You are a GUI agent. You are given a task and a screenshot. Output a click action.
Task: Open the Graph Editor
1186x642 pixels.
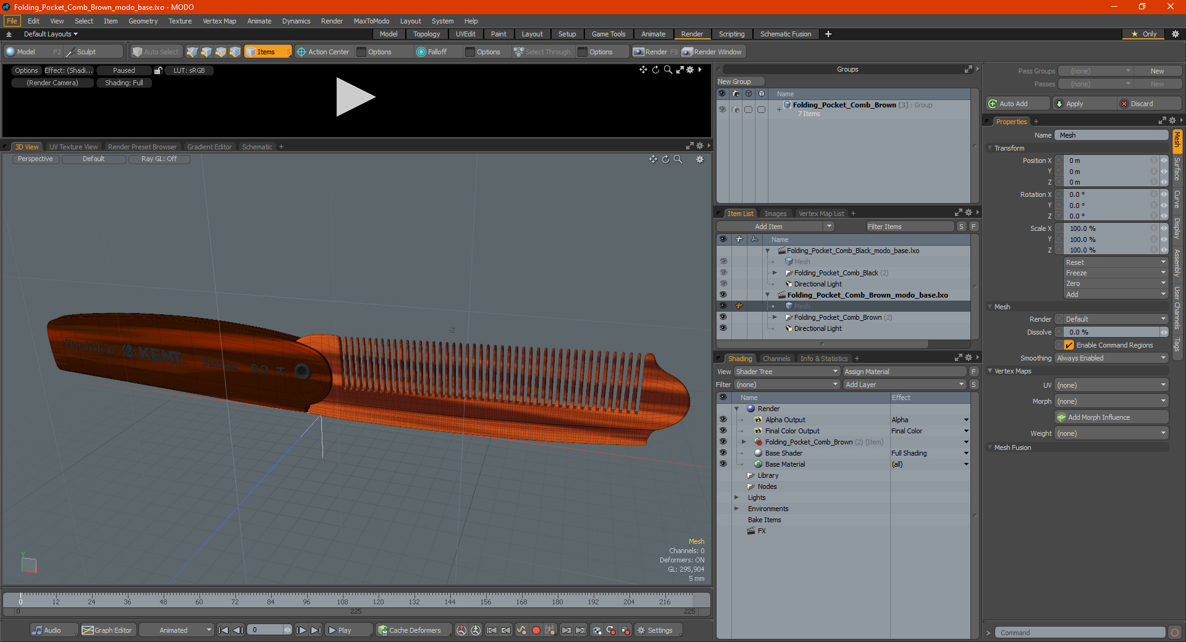point(107,630)
